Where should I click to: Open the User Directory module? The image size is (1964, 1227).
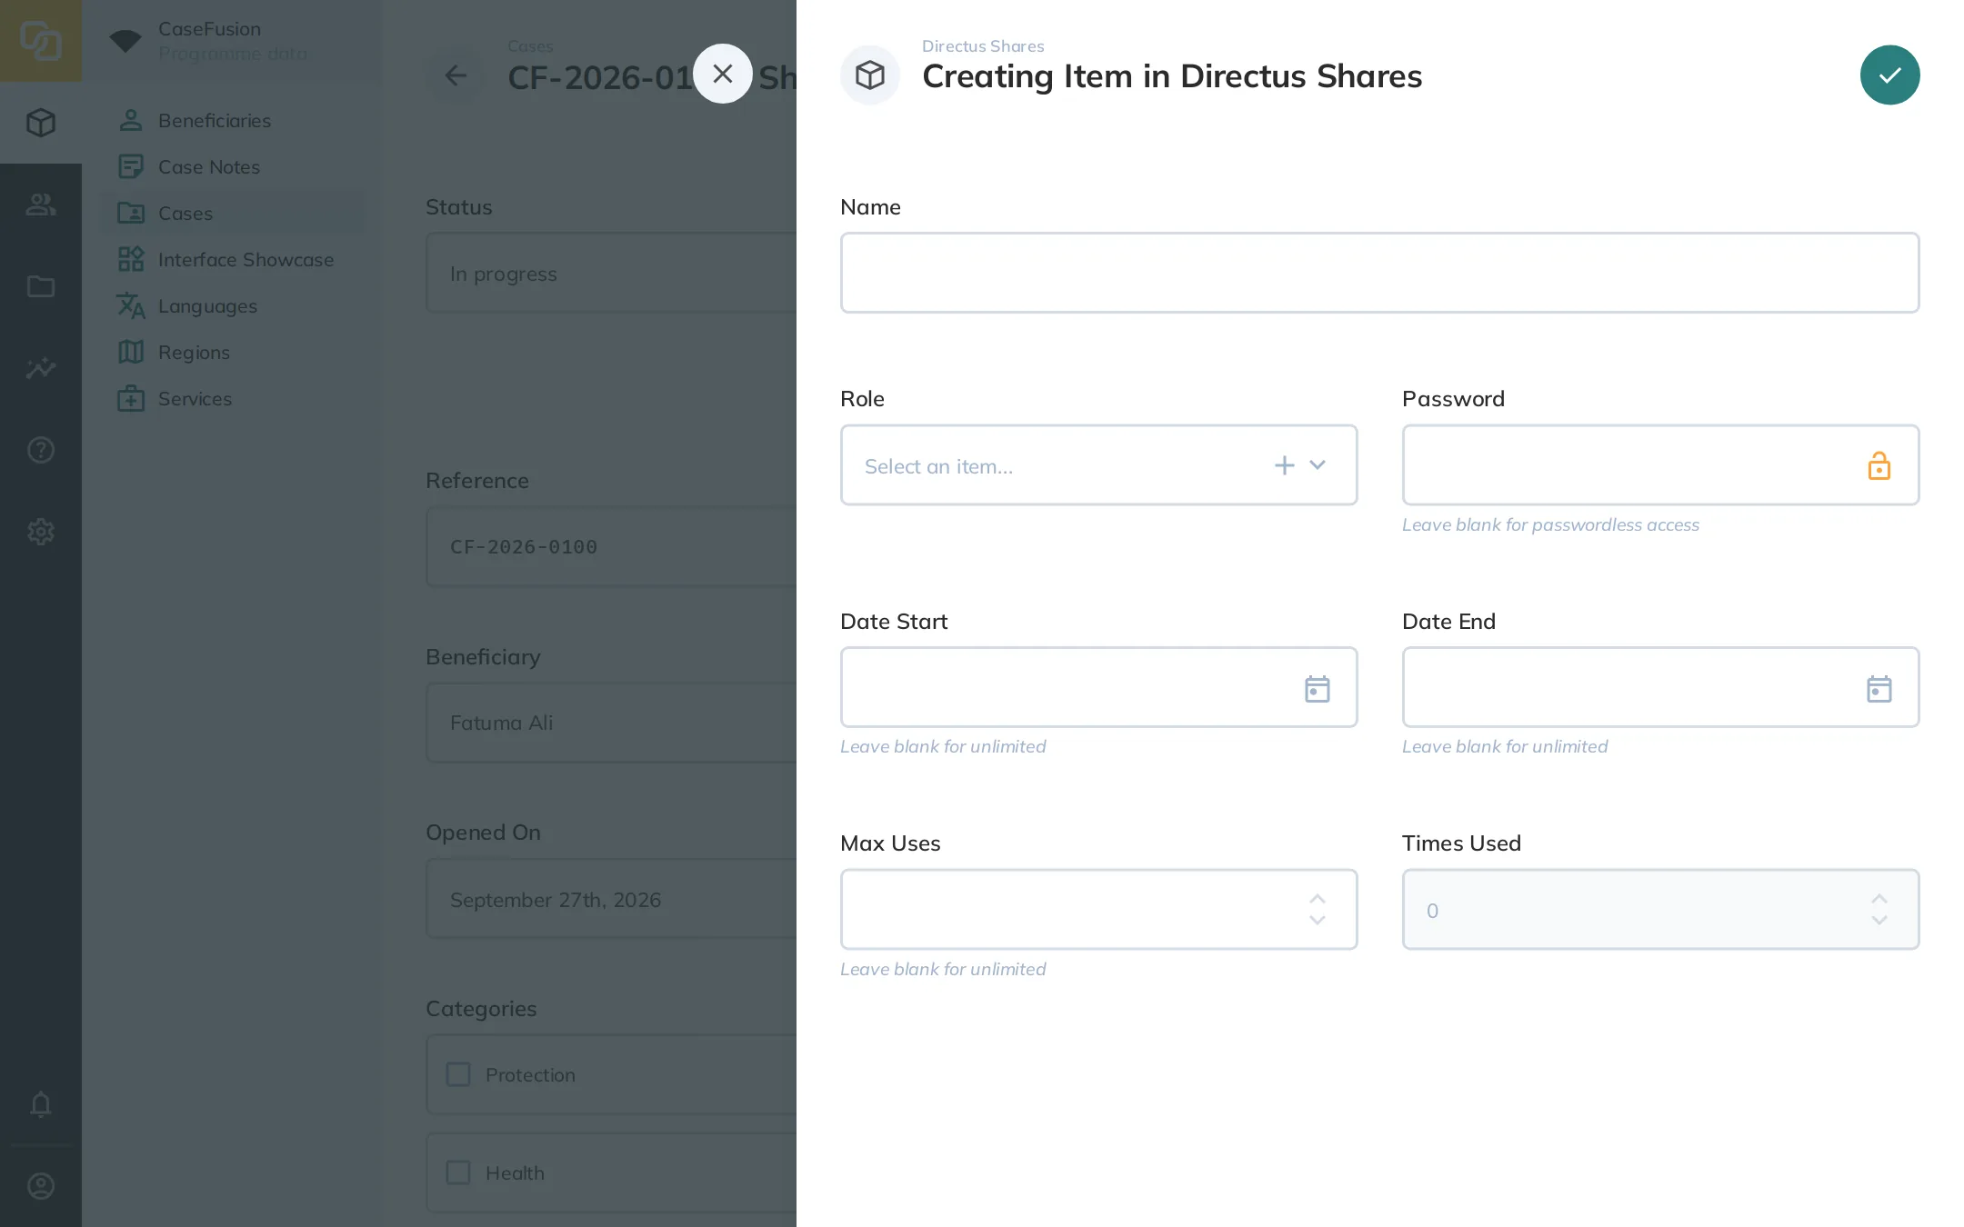tap(41, 204)
